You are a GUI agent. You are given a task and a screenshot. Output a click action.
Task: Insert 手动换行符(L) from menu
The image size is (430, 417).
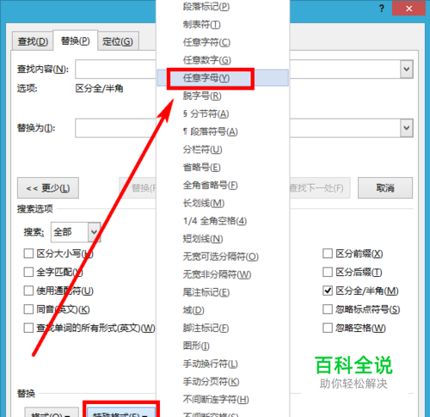click(x=223, y=364)
